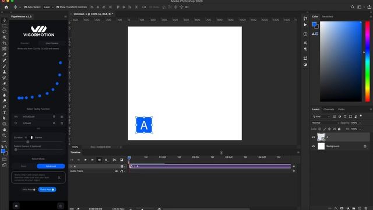Open the search icon at top right
The height and width of the screenshot is (210, 373).
(x=353, y=7)
